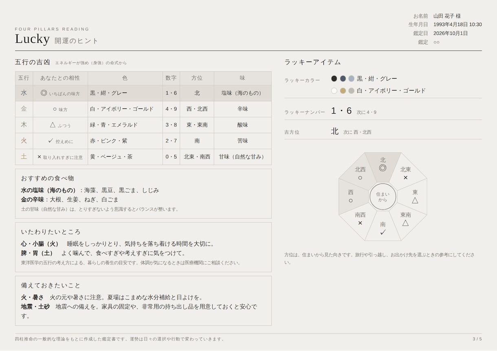Click the 土 element cell in the table
497x351 pixels.
coord(24,157)
